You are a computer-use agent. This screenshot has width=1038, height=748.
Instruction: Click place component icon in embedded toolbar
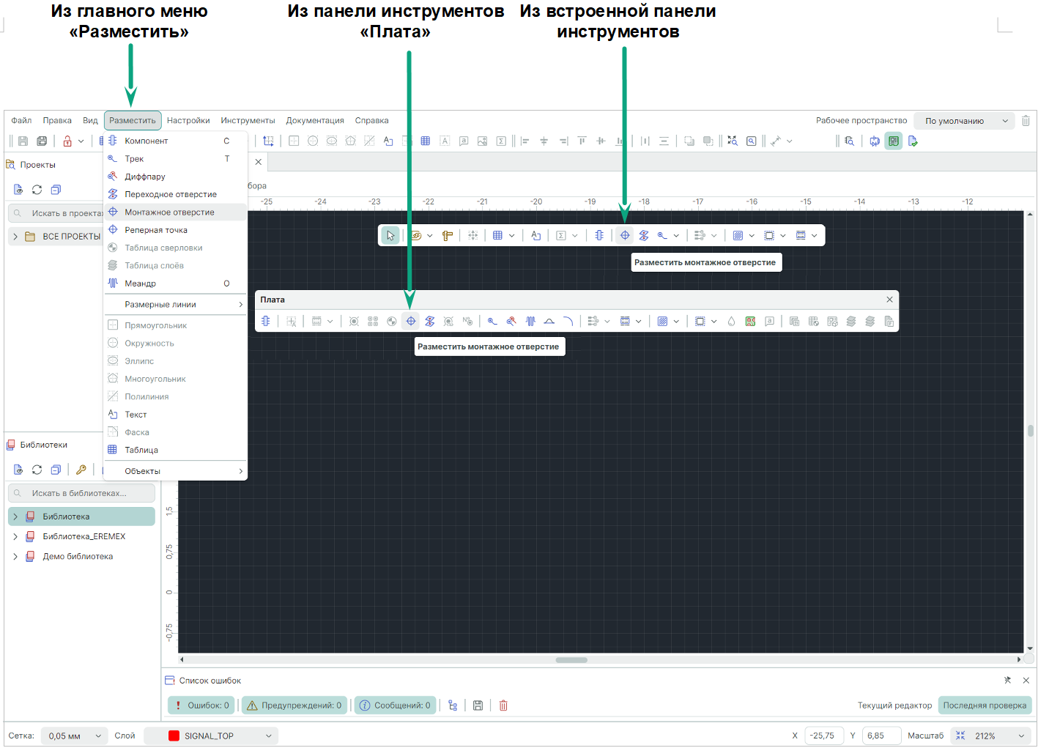click(x=599, y=236)
